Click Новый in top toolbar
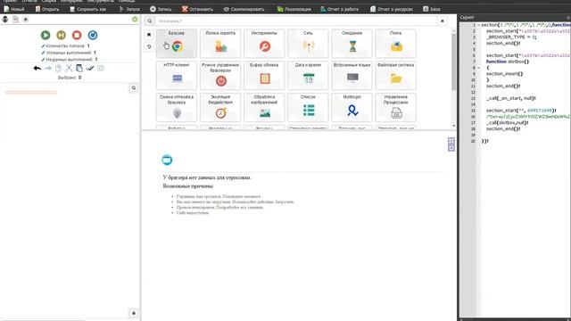 [x=14, y=9]
